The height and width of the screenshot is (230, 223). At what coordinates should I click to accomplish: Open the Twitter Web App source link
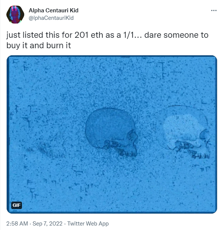pos(88,224)
